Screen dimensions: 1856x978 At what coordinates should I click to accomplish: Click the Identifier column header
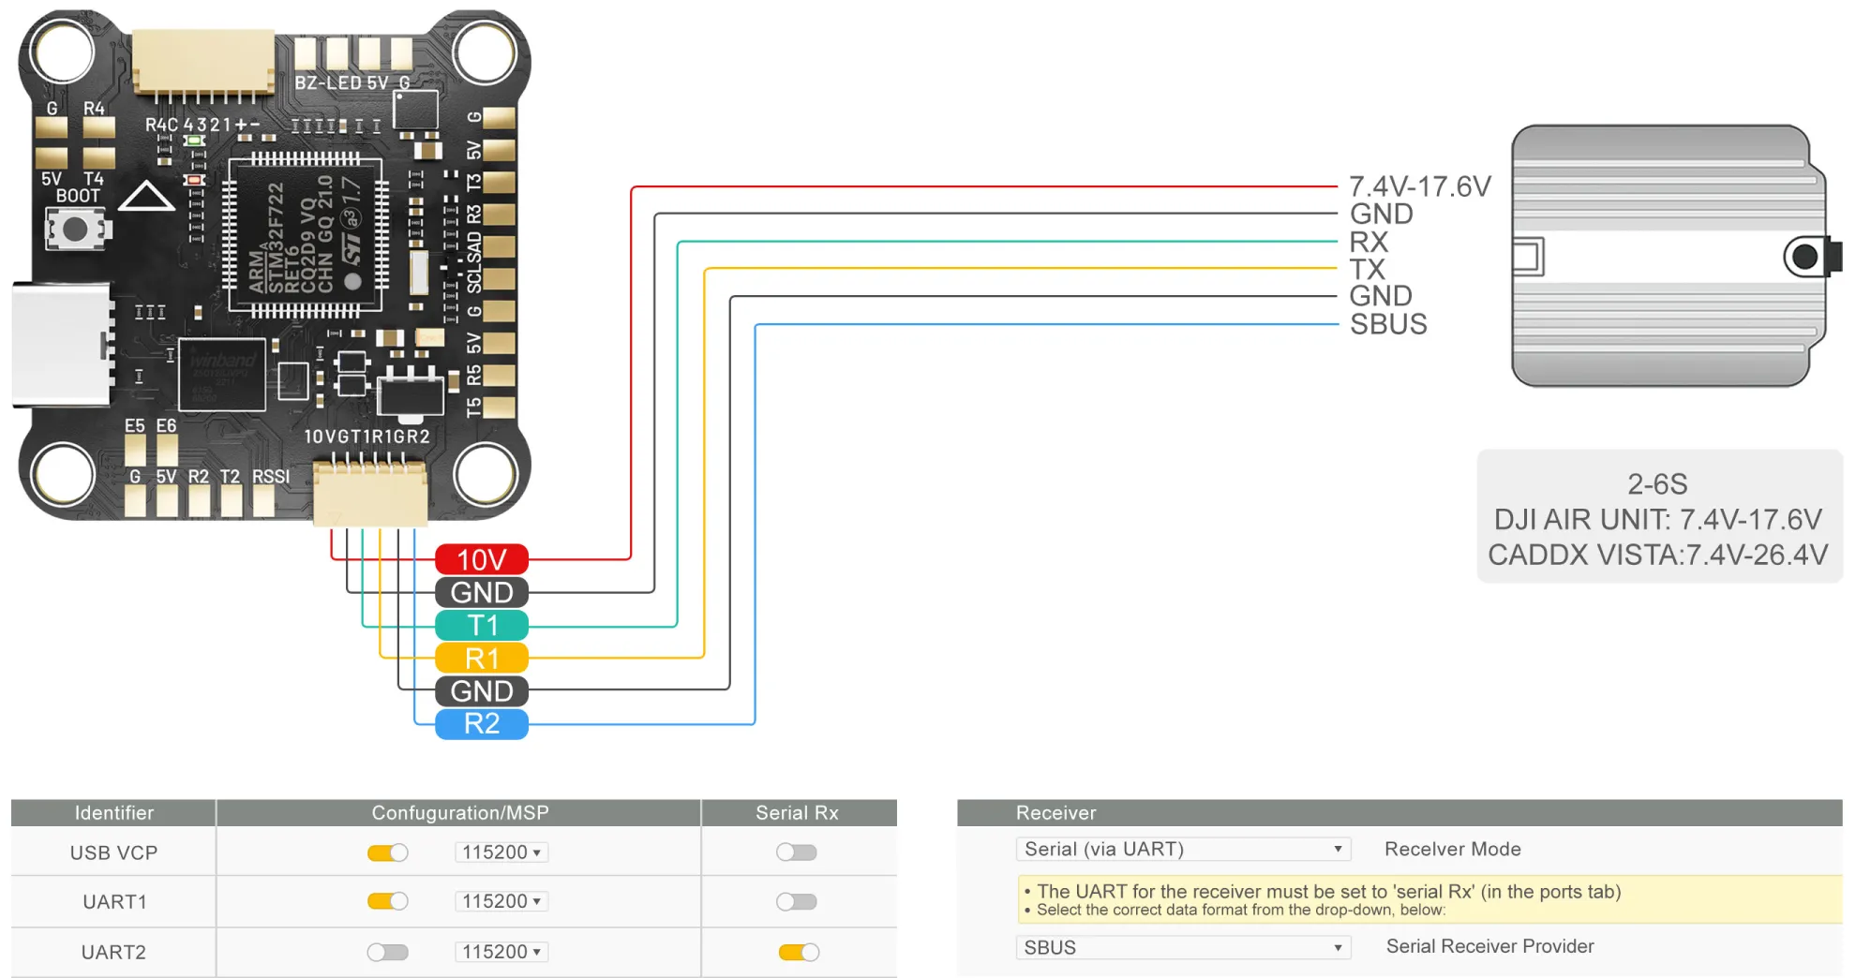pyautogui.click(x=113, y=812)
